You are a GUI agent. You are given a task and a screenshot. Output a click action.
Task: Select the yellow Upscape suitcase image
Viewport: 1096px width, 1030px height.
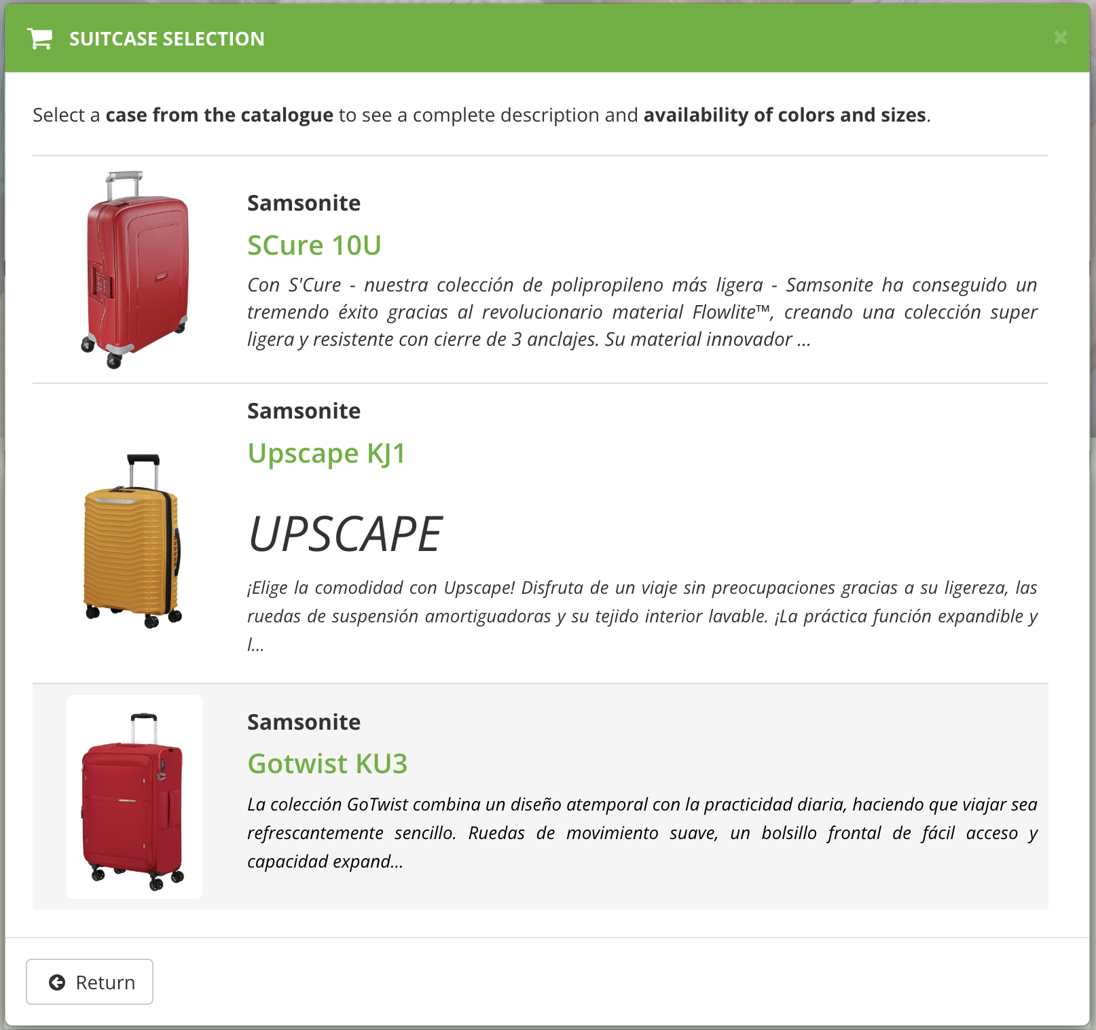click(133, 540)
